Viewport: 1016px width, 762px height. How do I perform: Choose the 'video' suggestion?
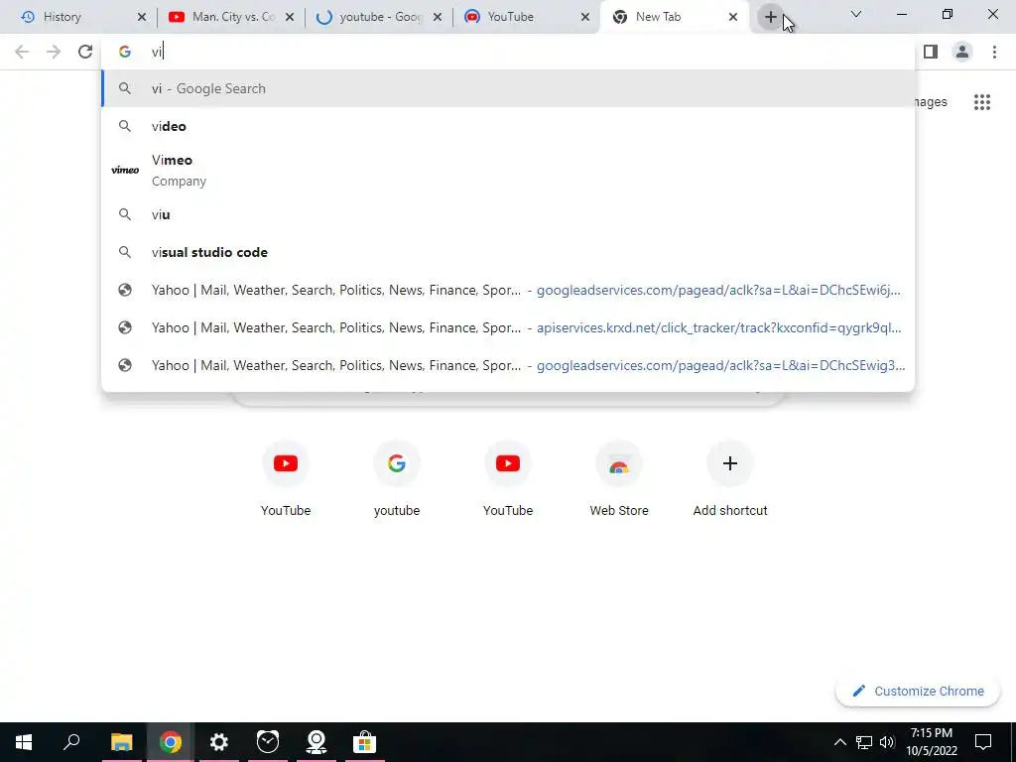508,126
